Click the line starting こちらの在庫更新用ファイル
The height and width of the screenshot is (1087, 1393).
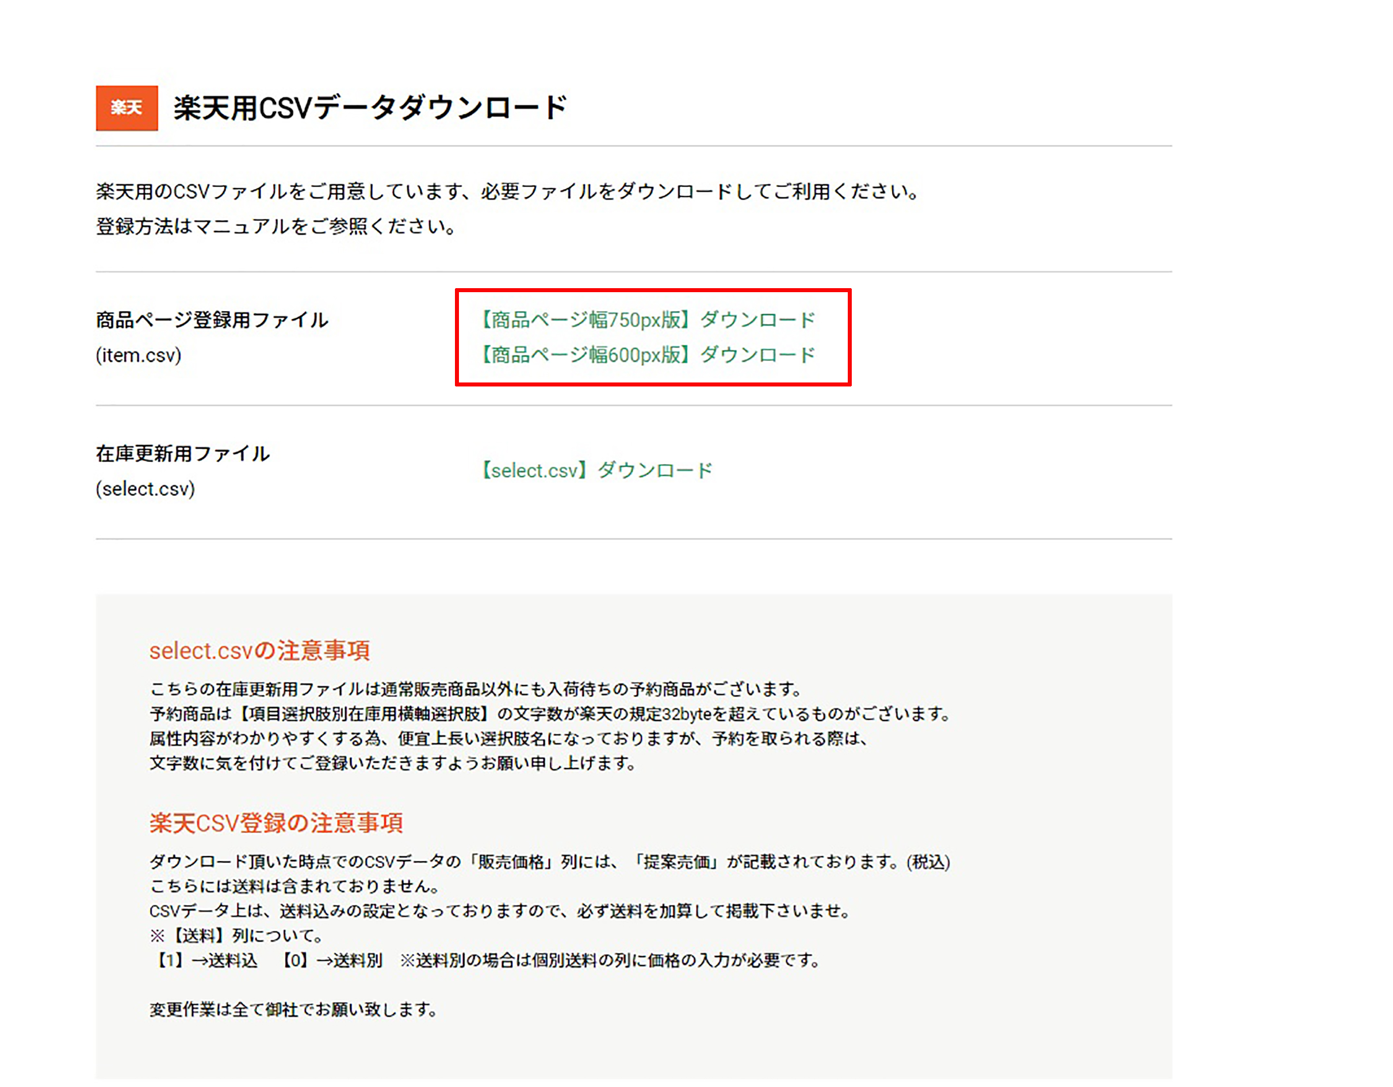(x=476, y=689)
